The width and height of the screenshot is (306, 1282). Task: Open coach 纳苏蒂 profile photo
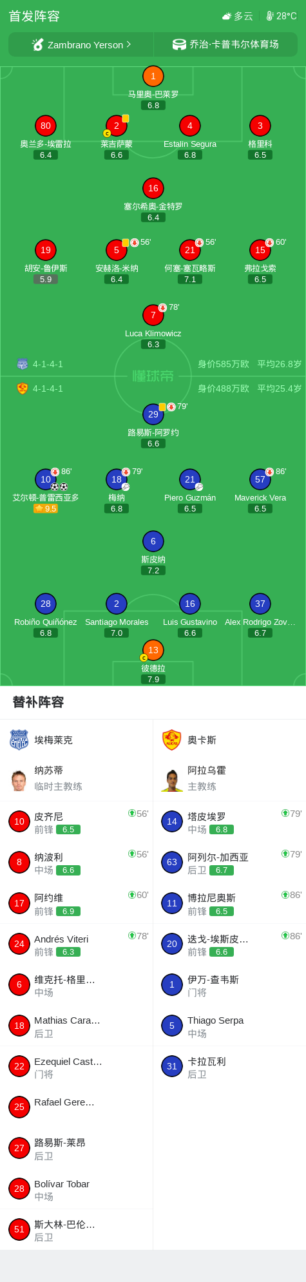(19, 778)
